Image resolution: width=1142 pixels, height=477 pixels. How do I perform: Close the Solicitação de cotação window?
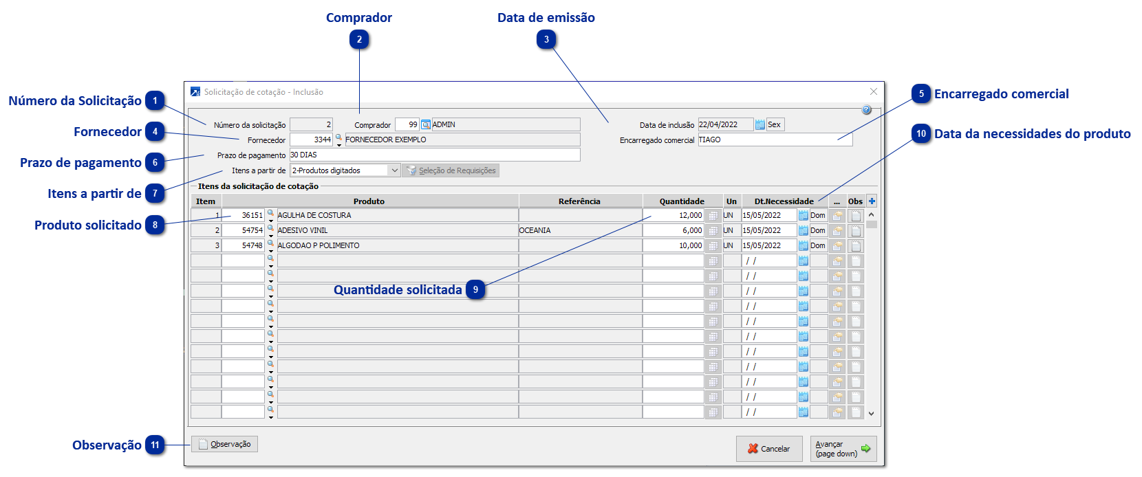873,91
